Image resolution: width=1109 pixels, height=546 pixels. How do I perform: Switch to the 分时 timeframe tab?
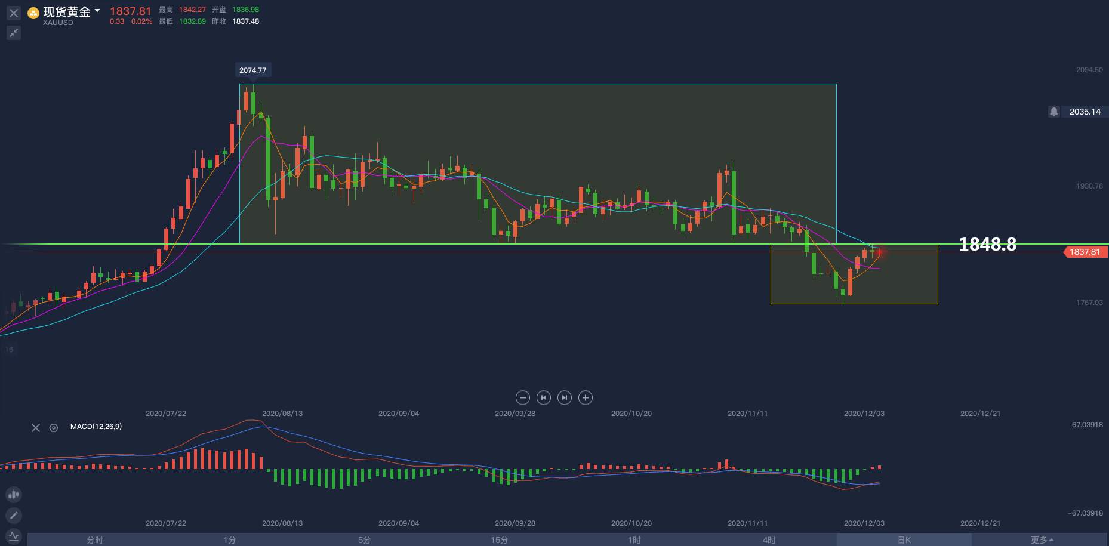pos(95,540)
